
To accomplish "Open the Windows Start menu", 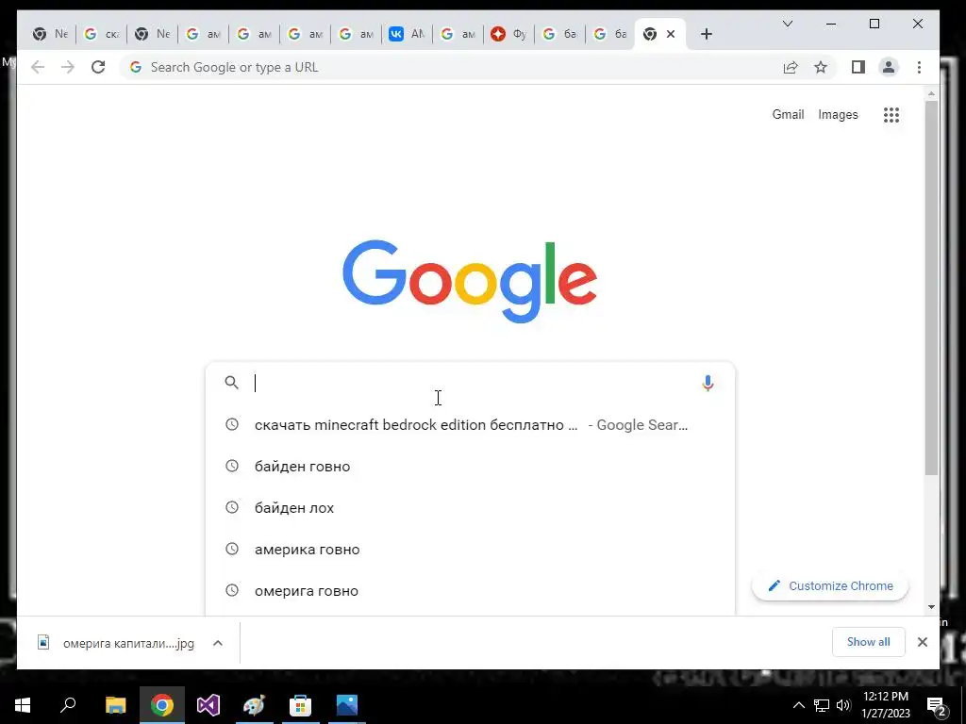I will pos(23,705).
